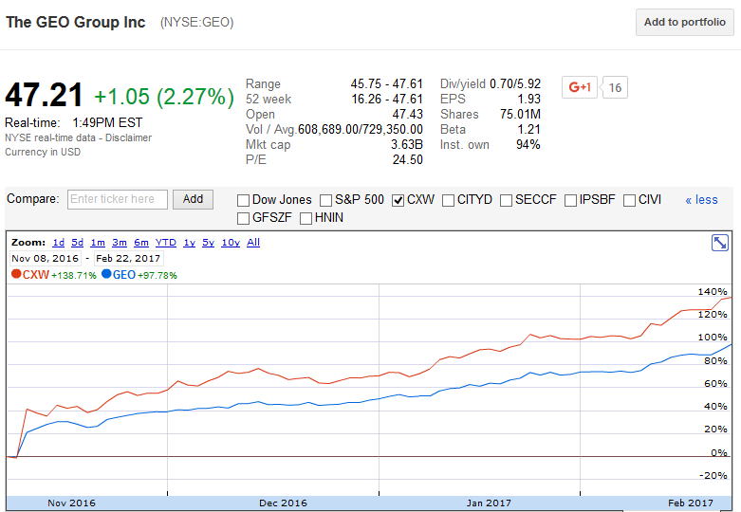Click the Inst. own value 94%
This screenshot has width=741, height=512.
[x=528, y=144]
